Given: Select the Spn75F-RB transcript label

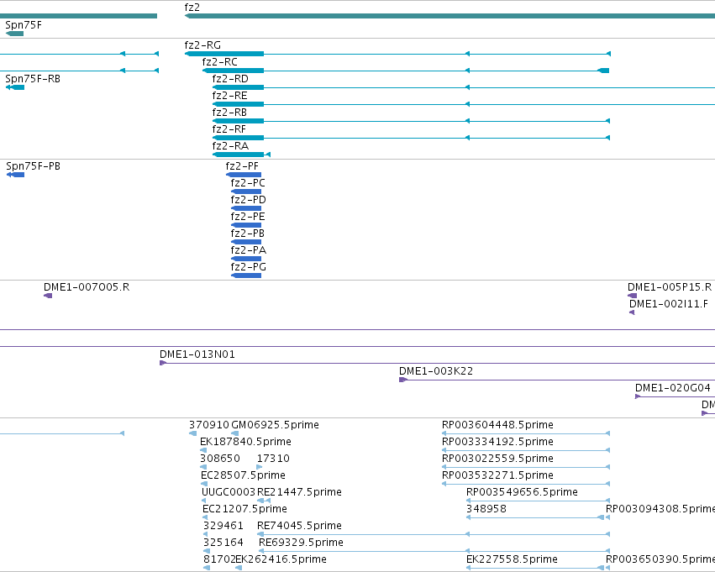Looking at the screenshot, I should pos(33,79).
